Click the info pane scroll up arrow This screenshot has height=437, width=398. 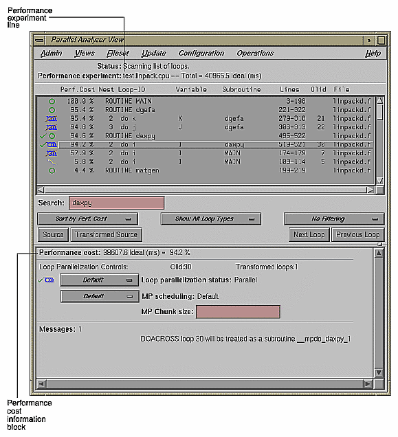[x=379, y=253]
